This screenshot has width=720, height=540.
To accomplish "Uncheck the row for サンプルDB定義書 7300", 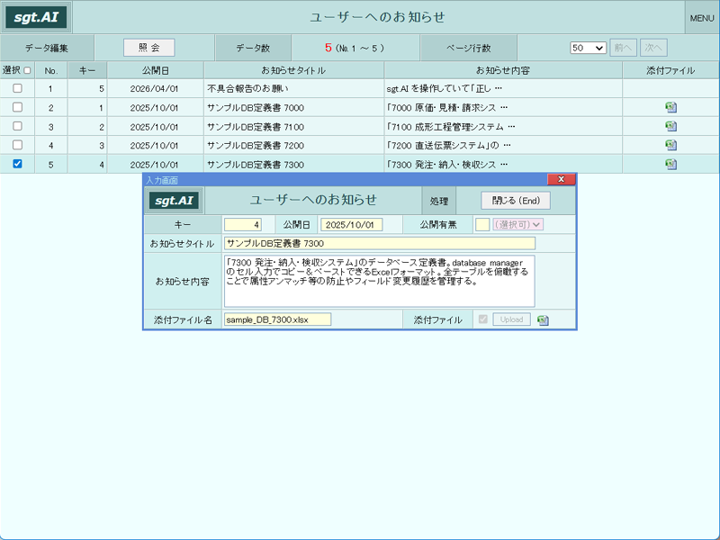I will (x=17, y=164).
